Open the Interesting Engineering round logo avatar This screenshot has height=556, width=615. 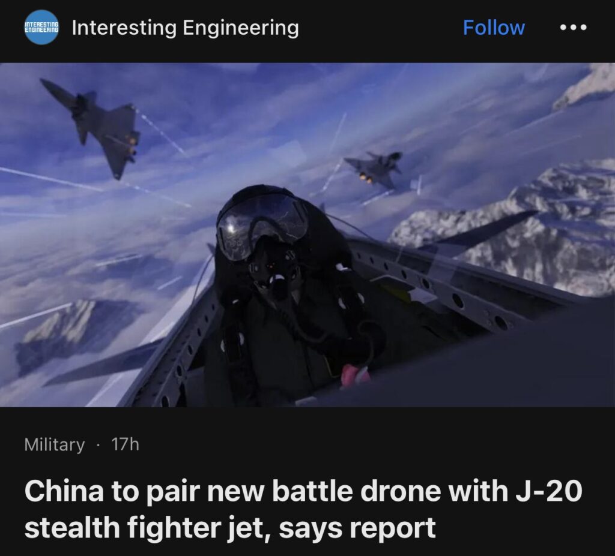(x=41, y=28)
